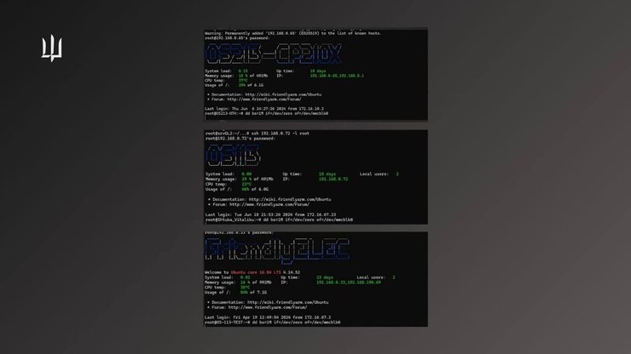Click the Last login line in bottom terminal
This screenshot has height=354, width=631.
point(268,317)
